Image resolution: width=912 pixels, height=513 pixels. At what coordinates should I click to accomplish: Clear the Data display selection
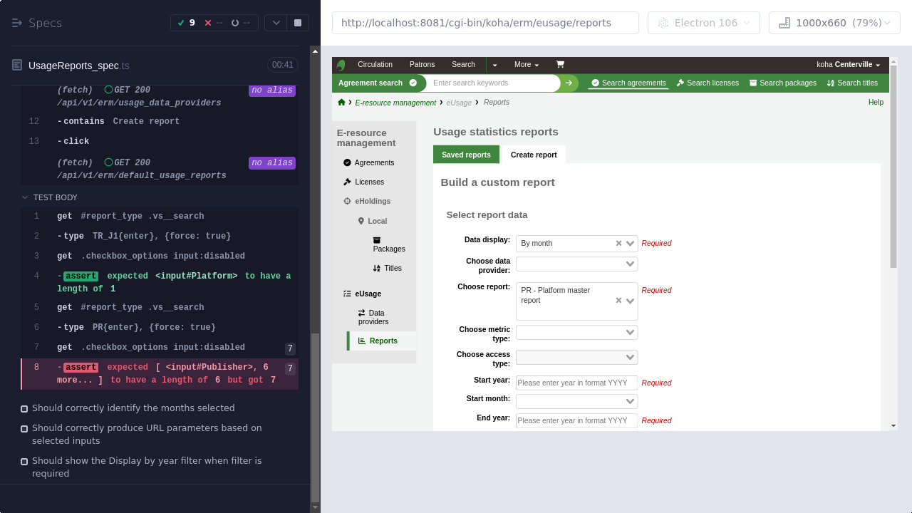pos(619,244)
